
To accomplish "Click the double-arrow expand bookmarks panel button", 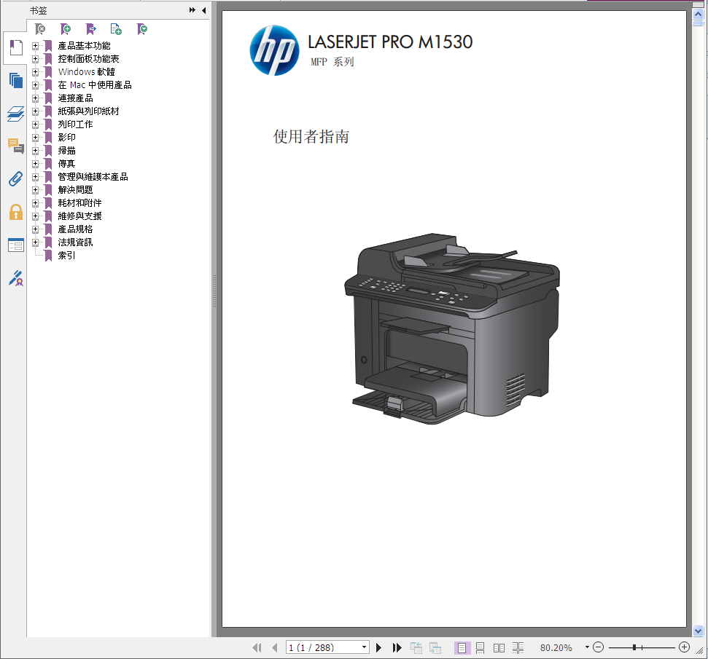I will 192,10.
